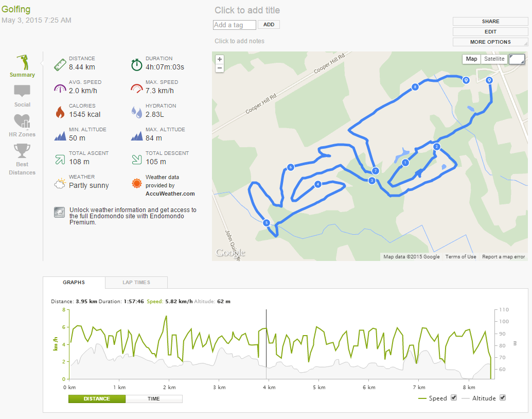Expand the map fullscreen corner control
Viewport: 532px width, 419px height.
[517, 59]
